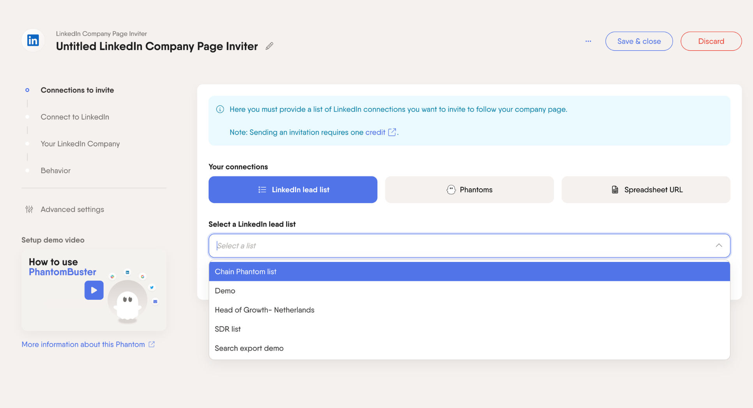This screenshot has height=408, width=753.
Task: Play the setup demo video
Action: 94,290
